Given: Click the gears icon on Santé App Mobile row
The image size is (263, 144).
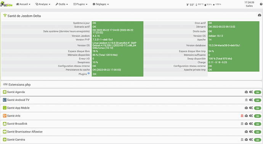Looking at the screenshot, I should 251,108.
